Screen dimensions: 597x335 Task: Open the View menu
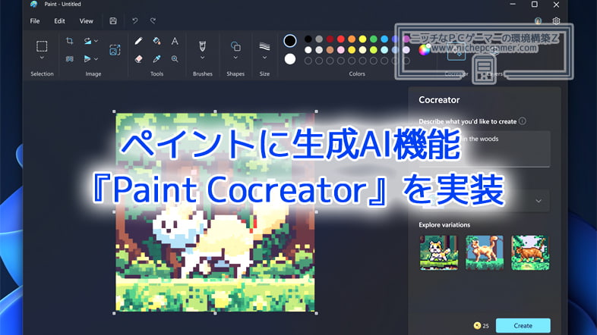(86, 21)
